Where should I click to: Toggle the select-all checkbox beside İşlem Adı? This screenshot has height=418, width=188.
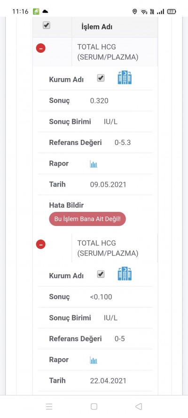[47, 25]
